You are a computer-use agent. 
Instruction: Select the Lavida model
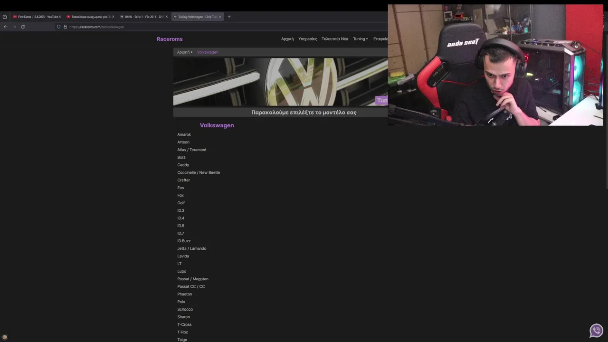click(183, 256)
